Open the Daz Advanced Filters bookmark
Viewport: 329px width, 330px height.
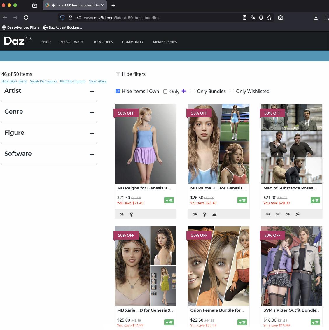coord(21,28)
